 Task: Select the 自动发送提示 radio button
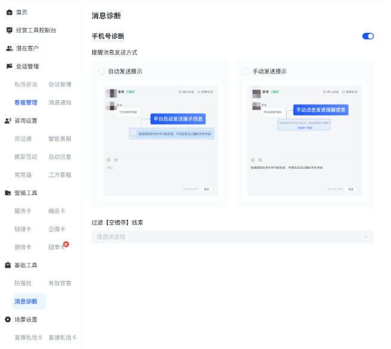click(101, 72)
